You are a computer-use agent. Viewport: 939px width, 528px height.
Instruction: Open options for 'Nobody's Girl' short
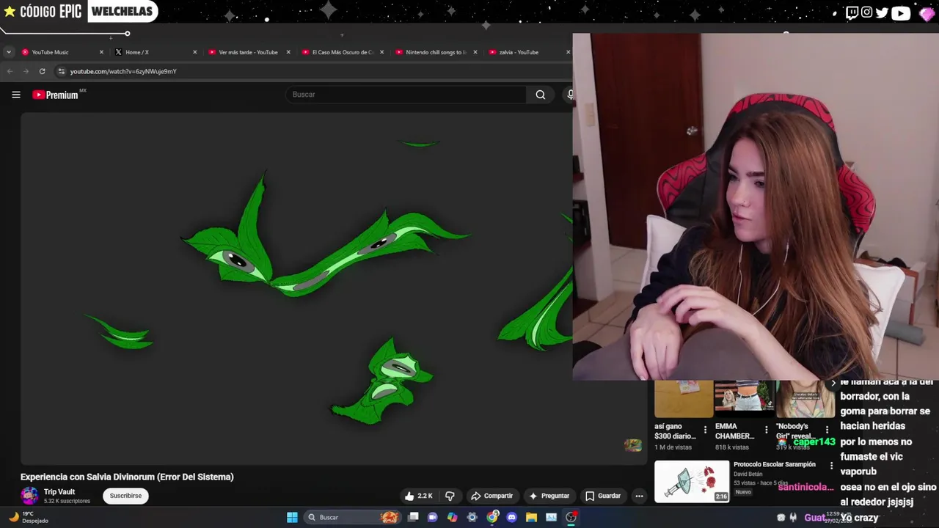click(x=827, y=430)
